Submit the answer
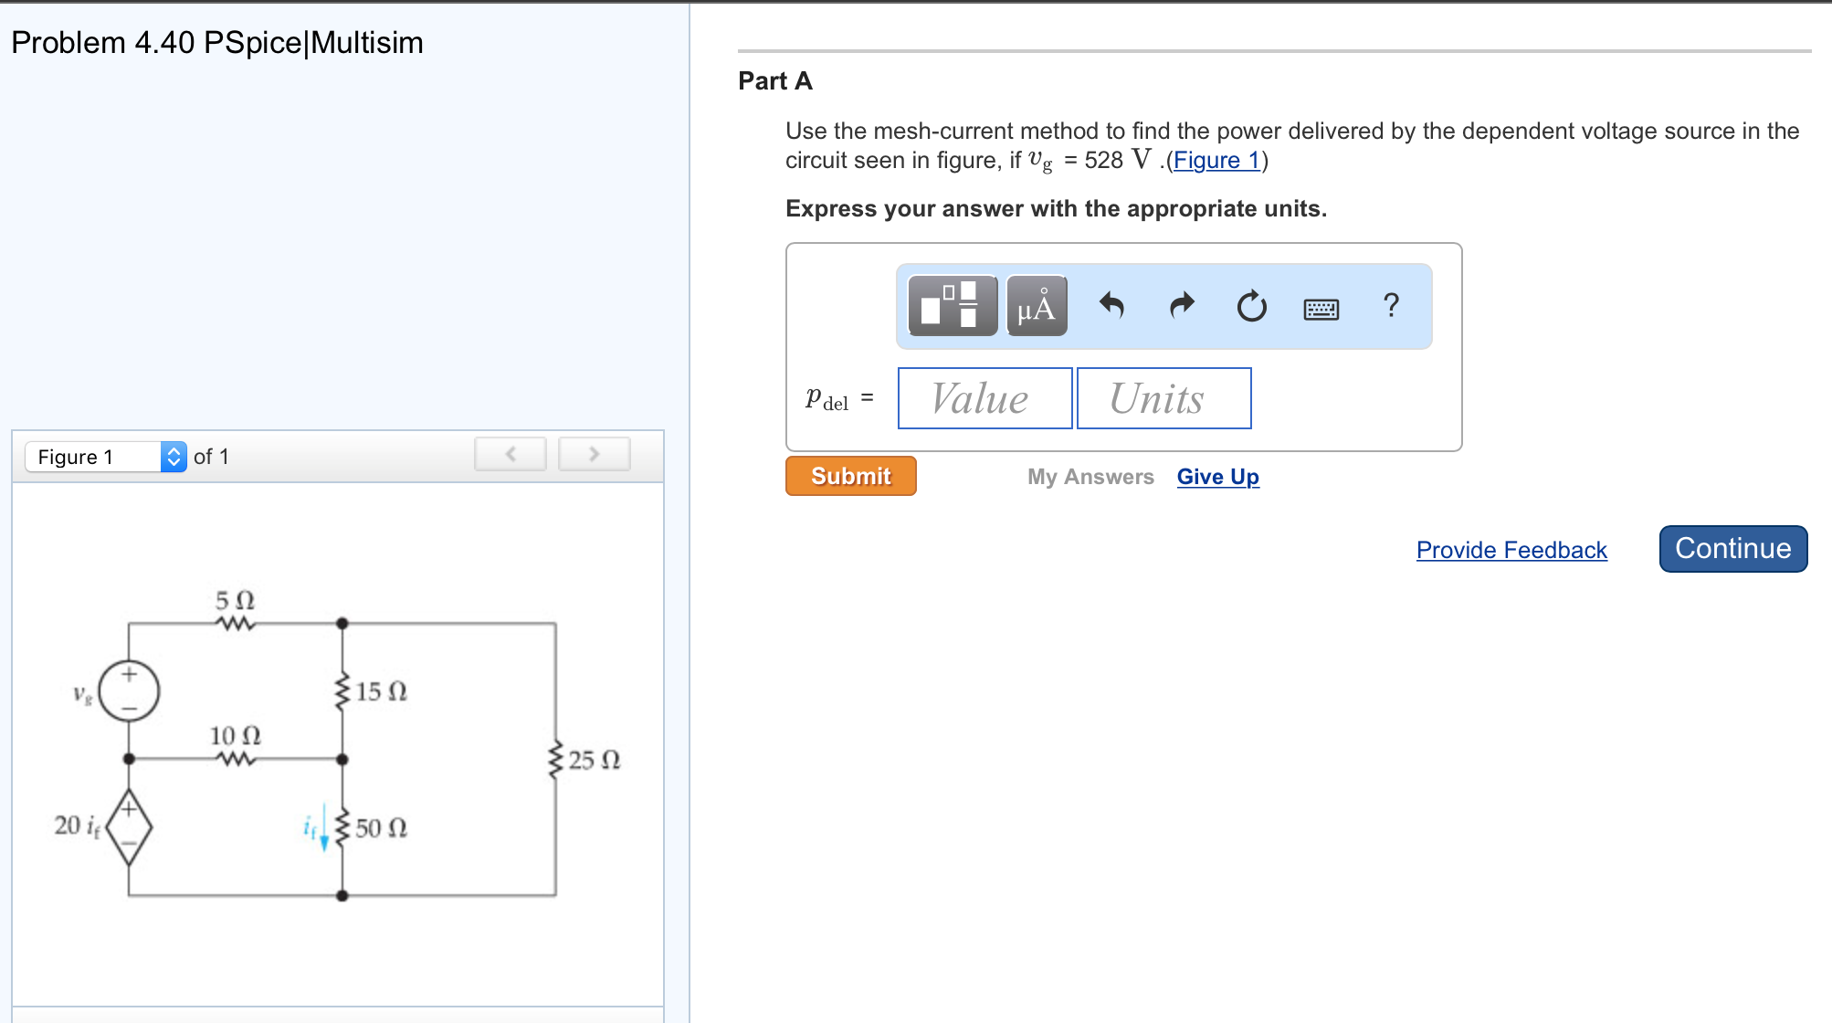 coord(849,476)
